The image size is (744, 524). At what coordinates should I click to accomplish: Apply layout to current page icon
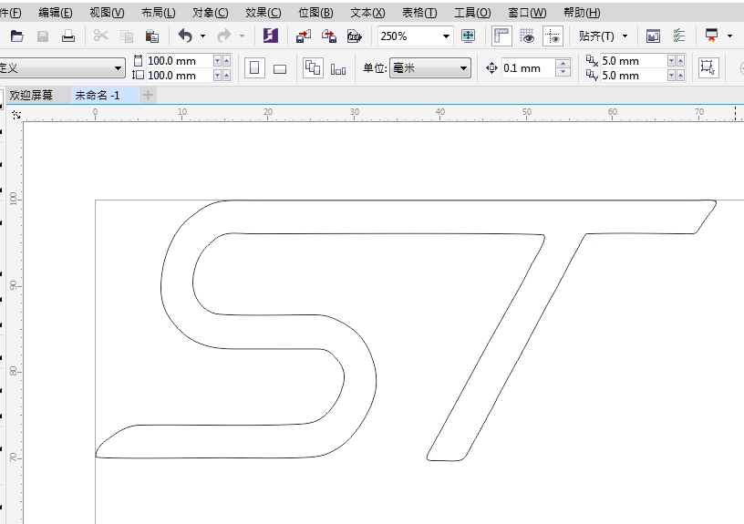coord(338,69)
